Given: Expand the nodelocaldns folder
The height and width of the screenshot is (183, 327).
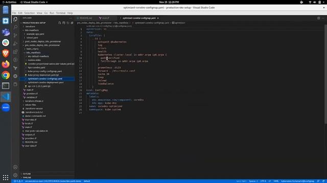Looking at the screenshot, I should tap(34, 60).
